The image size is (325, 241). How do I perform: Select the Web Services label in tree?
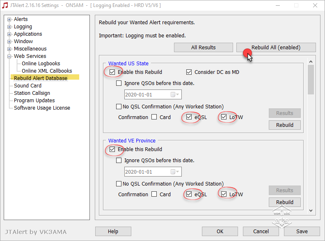pyautogui.click(x=30, y=56)
